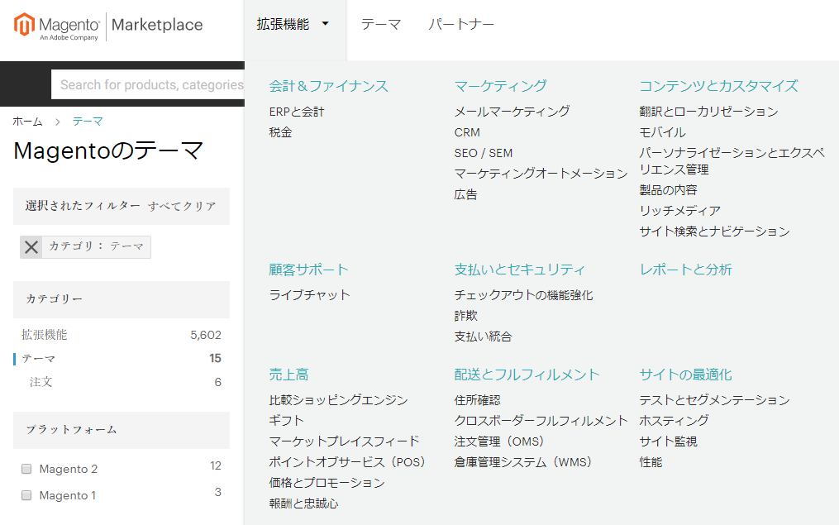Choose 翻訳とローカリゼーション entry
Screen dimensions: 839x525
click(x=709, y=112)
